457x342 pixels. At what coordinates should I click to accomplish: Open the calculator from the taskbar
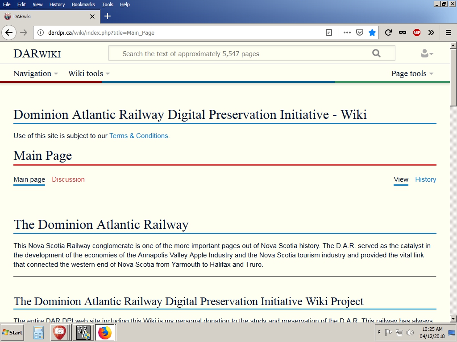click(x=38, y=333)
